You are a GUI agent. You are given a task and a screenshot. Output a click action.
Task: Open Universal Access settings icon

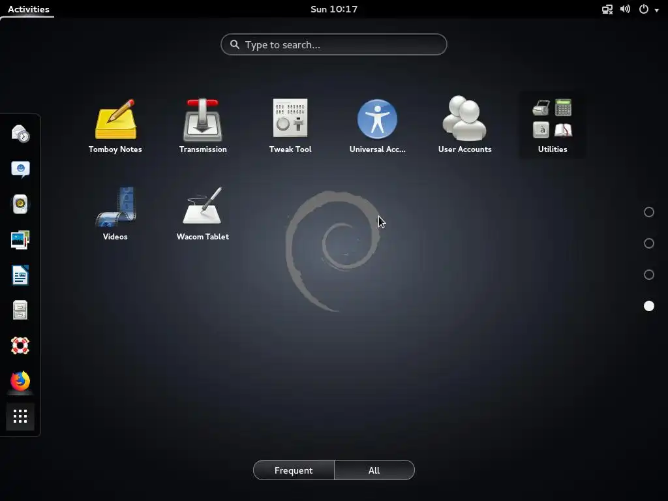(x=378, y=119)
